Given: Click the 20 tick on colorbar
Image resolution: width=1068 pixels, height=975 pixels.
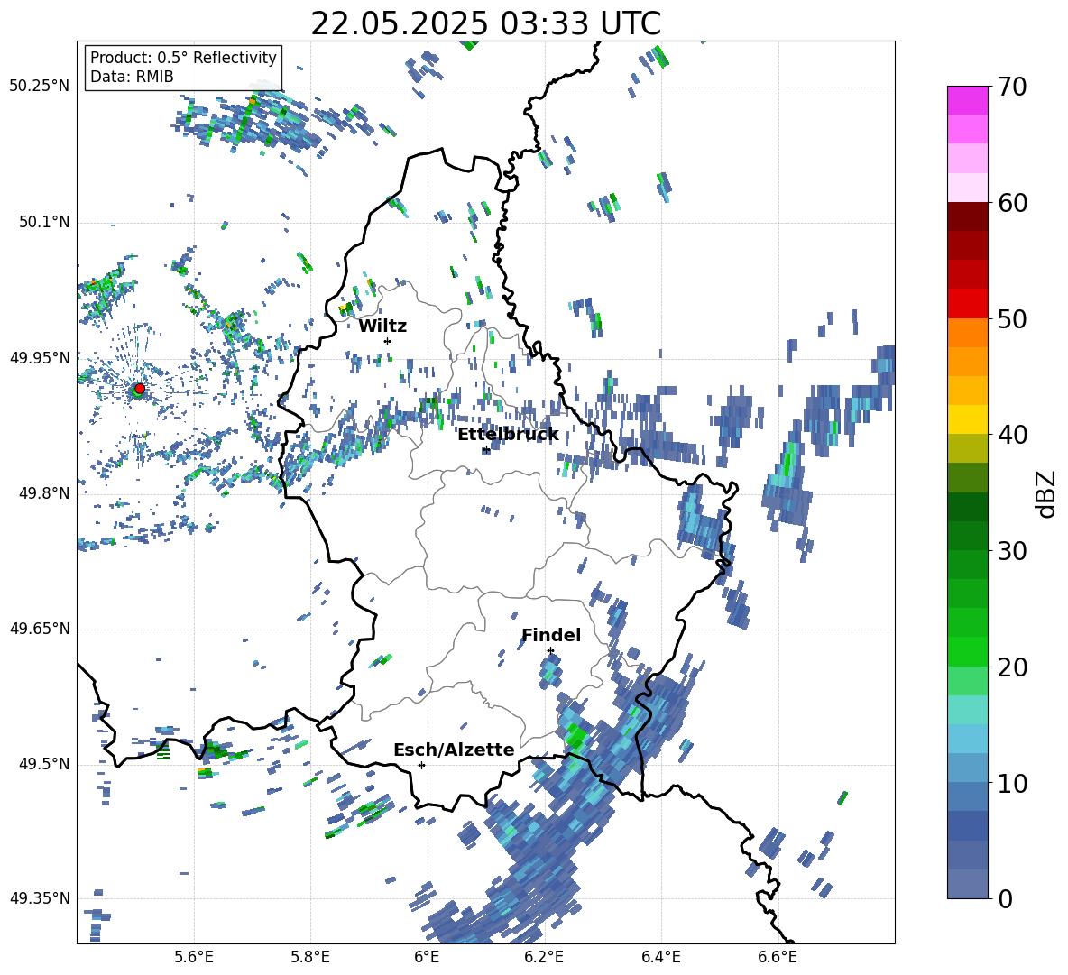Looking at the screenshot, I should [x=1012, y=667].
